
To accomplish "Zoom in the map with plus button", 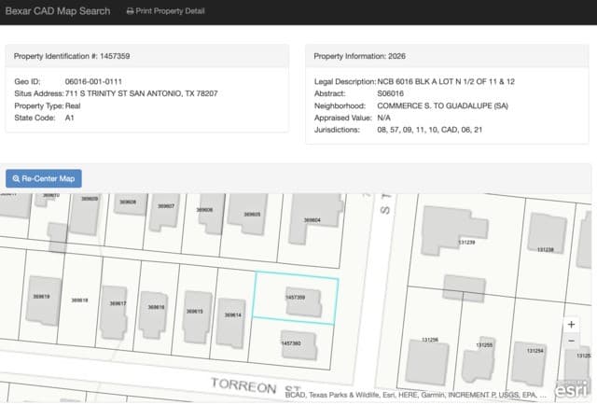I will pos(571,324).
